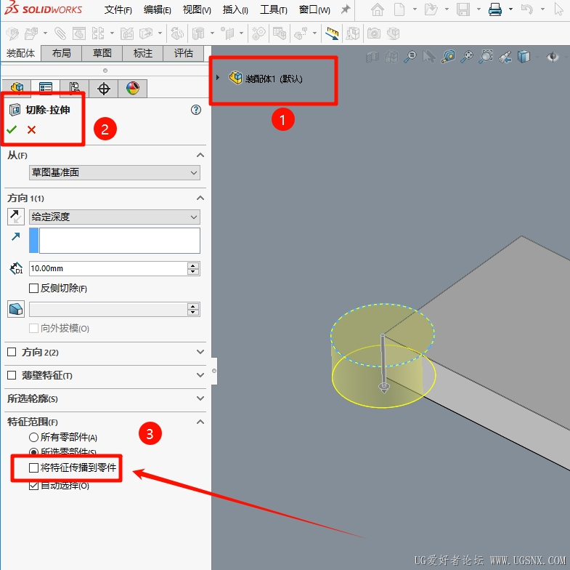Image resolution: width=570 pixels, height=570 pixels.
Task: Click the camera snapshot icon in the toolbar
Action: click(374, 34)
